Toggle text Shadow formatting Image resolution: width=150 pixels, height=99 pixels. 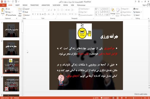coord(40,14)
